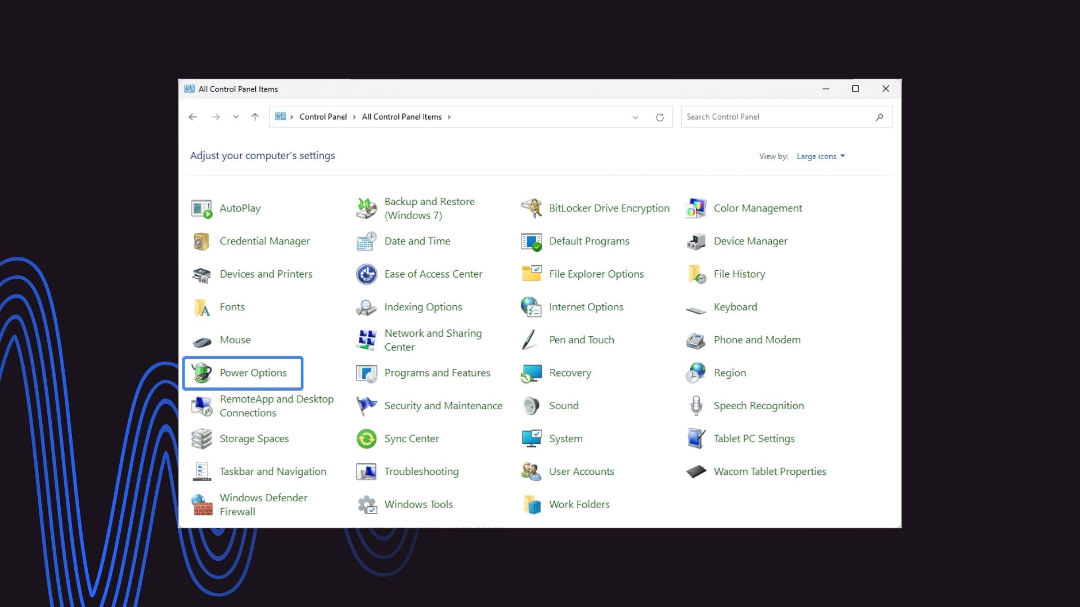This screenshot has height=607, width=1080.
Task: Open the Color Management icon
Action: [696, 209]
